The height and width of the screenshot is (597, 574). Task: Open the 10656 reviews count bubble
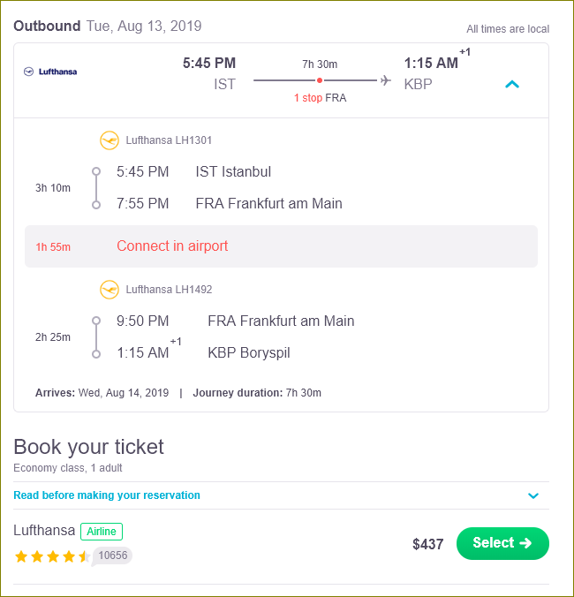click(x=113, y=555)
